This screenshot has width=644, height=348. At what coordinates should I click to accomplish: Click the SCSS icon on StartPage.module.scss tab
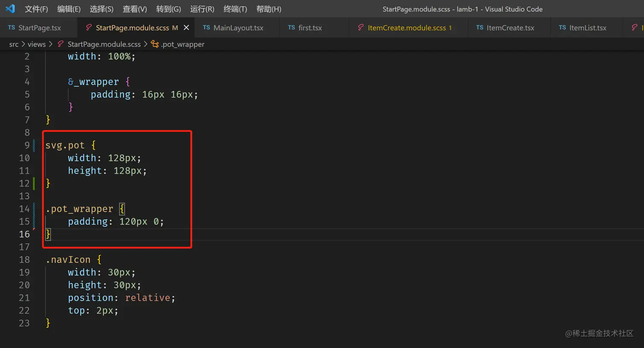pos(89,28)
